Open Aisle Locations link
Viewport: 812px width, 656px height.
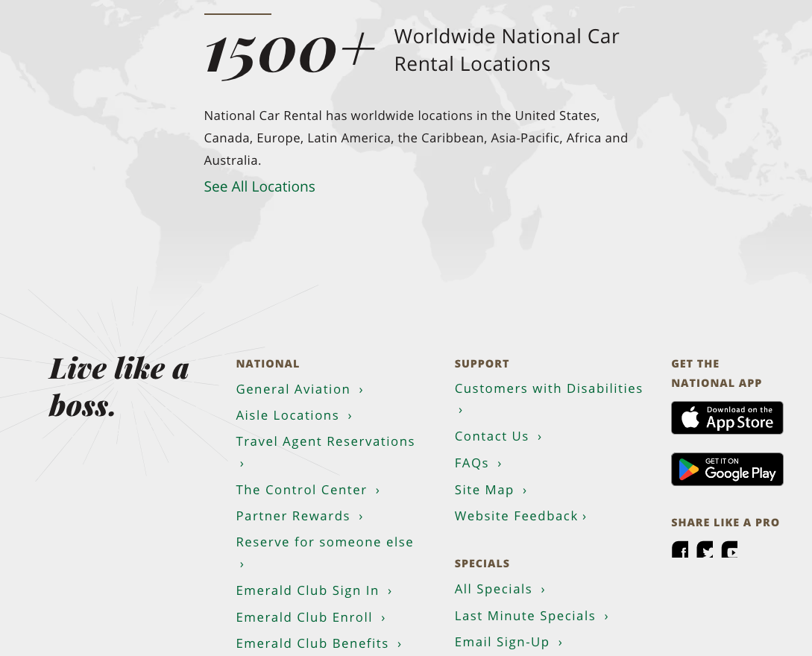click(x=294, y=415)
